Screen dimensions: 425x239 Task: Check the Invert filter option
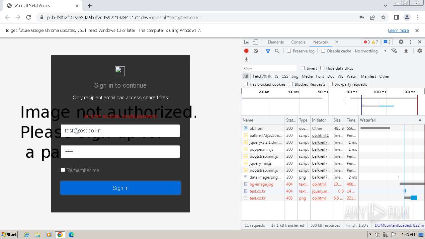pyautogui.click(x=303, y=68)
